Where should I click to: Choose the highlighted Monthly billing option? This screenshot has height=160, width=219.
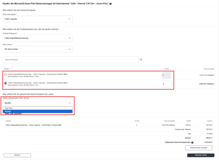(x=38, y=111)
